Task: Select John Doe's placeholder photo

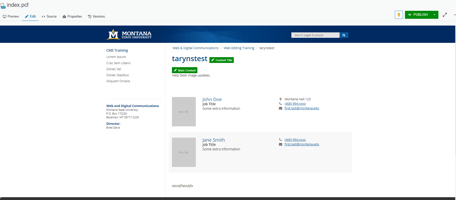Action: click(184, 112)
